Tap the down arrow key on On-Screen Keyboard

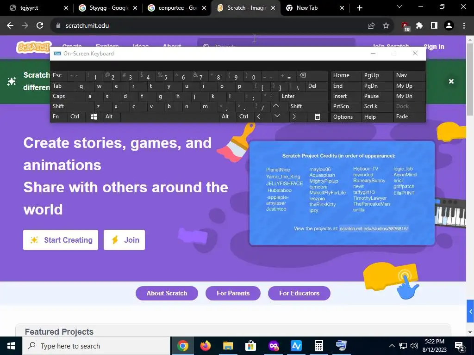(277, 116)
